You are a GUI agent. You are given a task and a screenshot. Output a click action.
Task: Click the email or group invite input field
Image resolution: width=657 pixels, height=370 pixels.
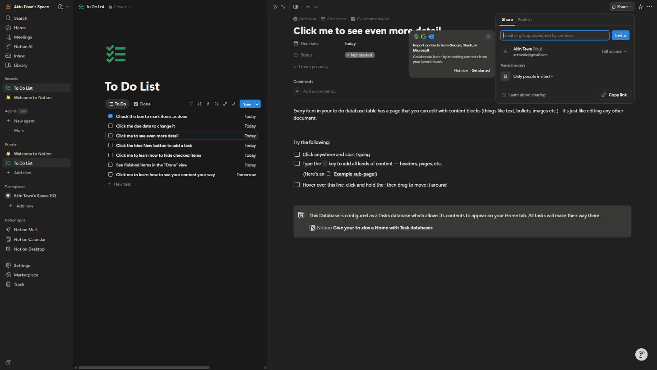click(554, 35)
